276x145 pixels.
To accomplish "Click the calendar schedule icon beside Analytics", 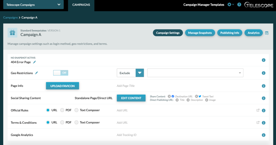I will [267, 33].
